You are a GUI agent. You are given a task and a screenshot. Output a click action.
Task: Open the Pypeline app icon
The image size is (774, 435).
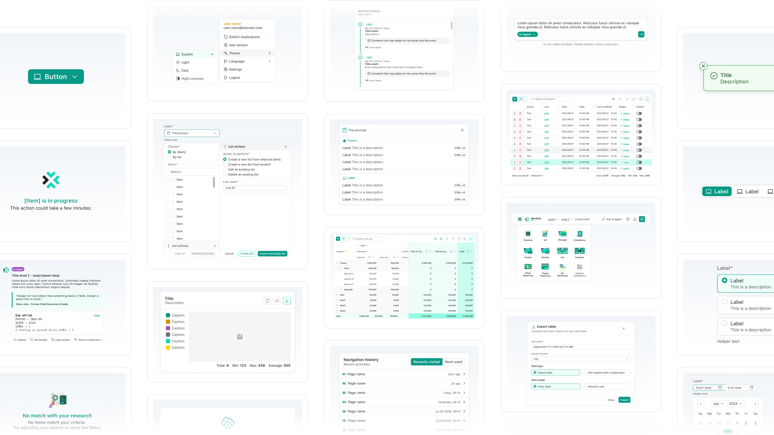tap(580, 251)
